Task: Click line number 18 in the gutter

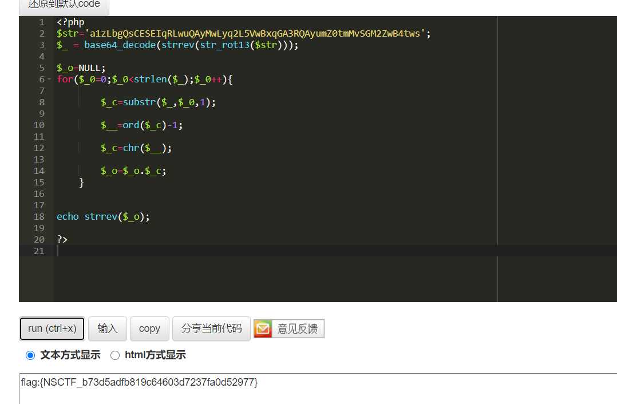Action: pos(39,217)
